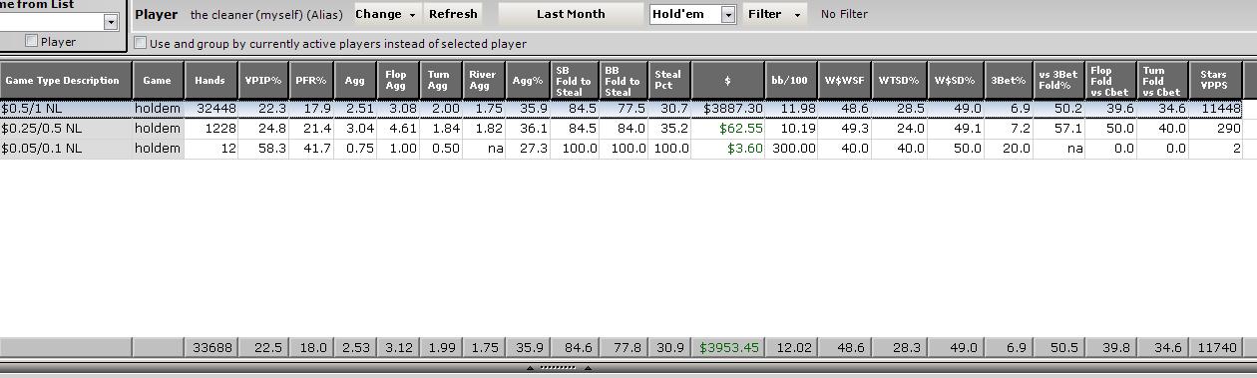Viewport: 1257px width, 378px height.
Task: Toggle the Player checkbox in left panel
Action: (32, 41)
